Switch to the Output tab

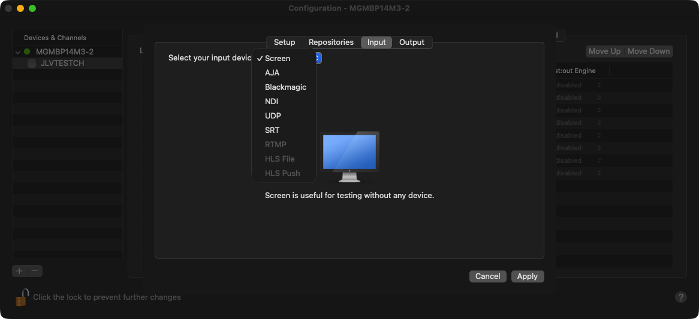point(412,42)
